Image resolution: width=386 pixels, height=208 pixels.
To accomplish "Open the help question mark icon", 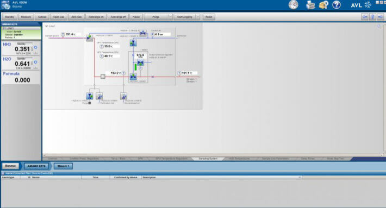I will [337, 5].
